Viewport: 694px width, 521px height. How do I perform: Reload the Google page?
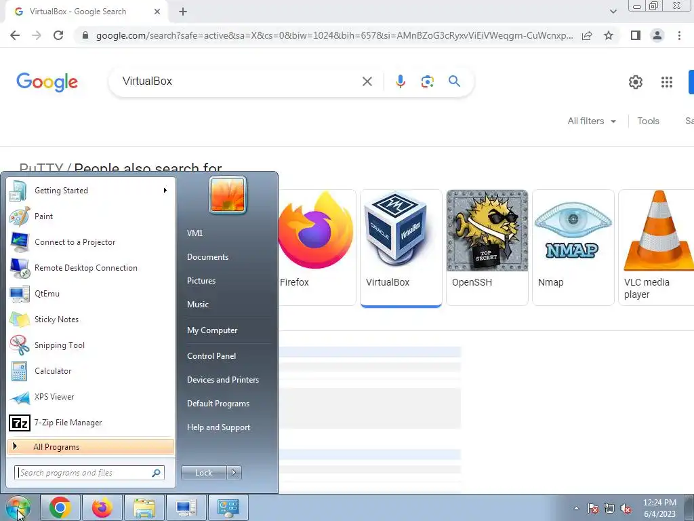tap(58, 35)
